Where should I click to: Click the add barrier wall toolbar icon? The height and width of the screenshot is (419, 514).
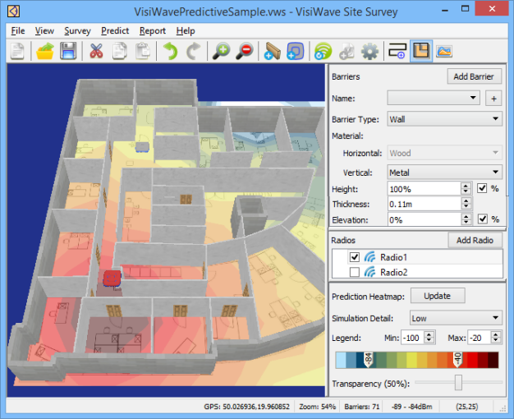[x=273, y=51]
